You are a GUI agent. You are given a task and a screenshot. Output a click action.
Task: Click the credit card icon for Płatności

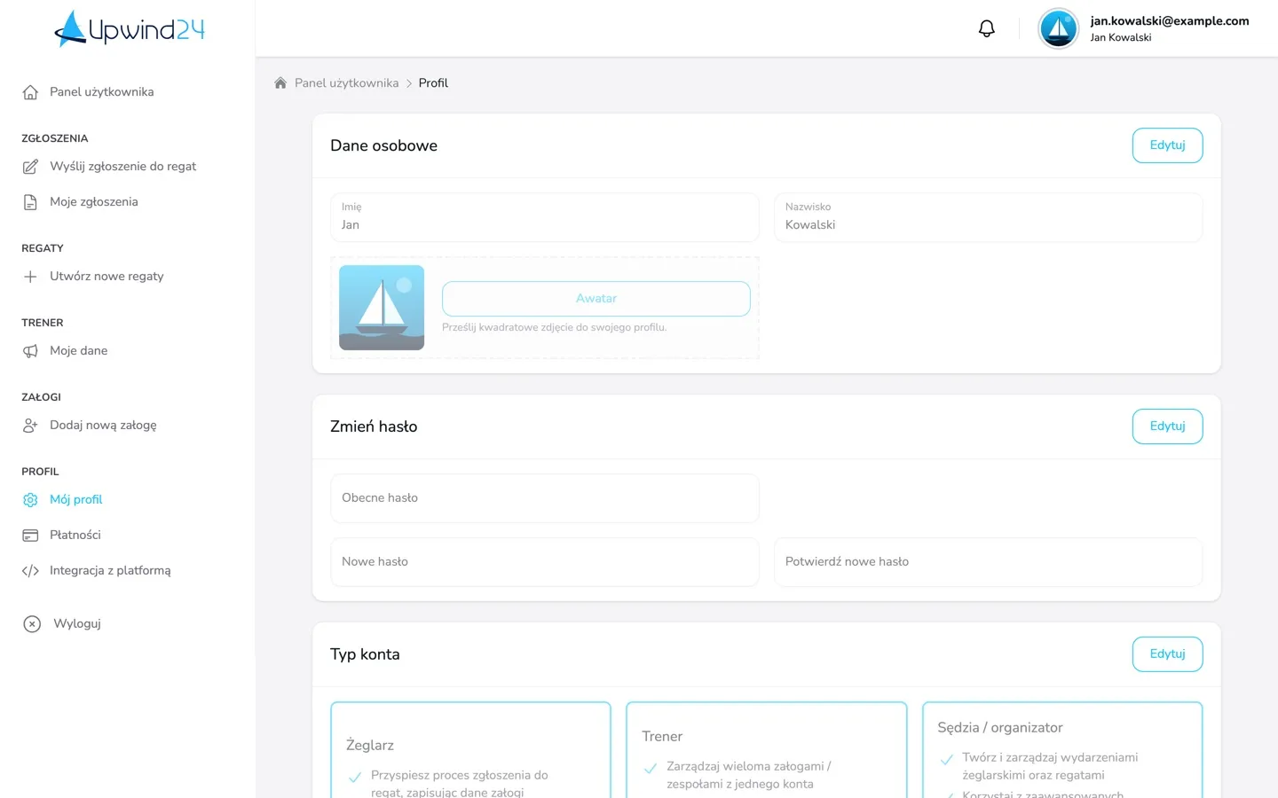pyautogui.click(x=30, y=536)
